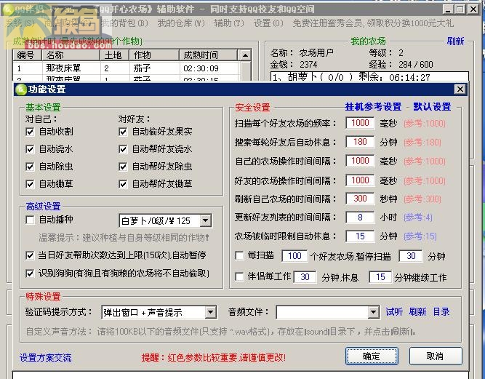Sort by 作物 column header
The height and width of the screenshot is (379, 485).
154,55
